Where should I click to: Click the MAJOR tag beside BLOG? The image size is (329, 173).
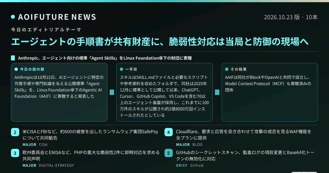pyautogui.click(x=183, y=144)
